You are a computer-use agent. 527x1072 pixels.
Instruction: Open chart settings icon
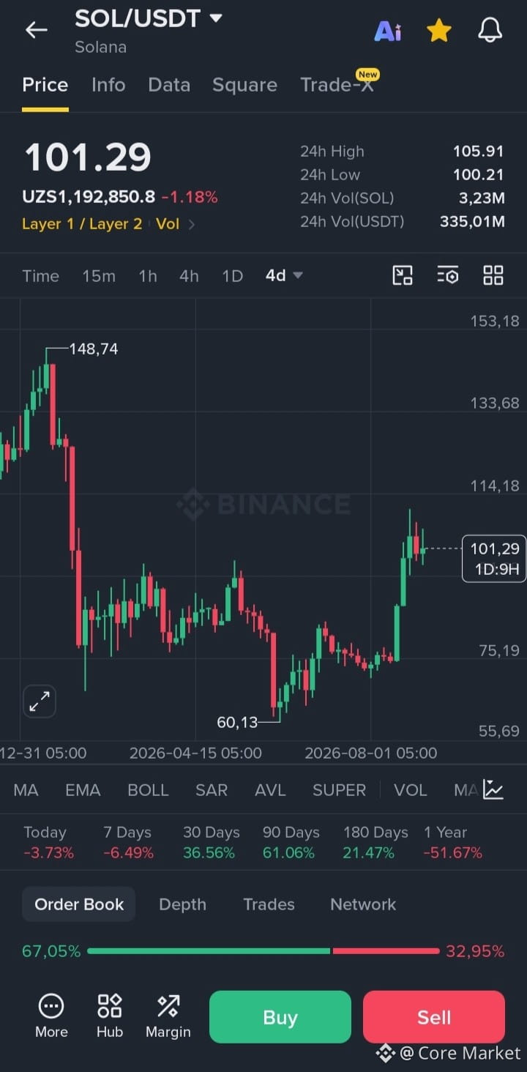[447, 275]
